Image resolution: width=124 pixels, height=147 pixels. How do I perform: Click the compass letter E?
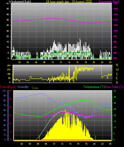(117, 78)
